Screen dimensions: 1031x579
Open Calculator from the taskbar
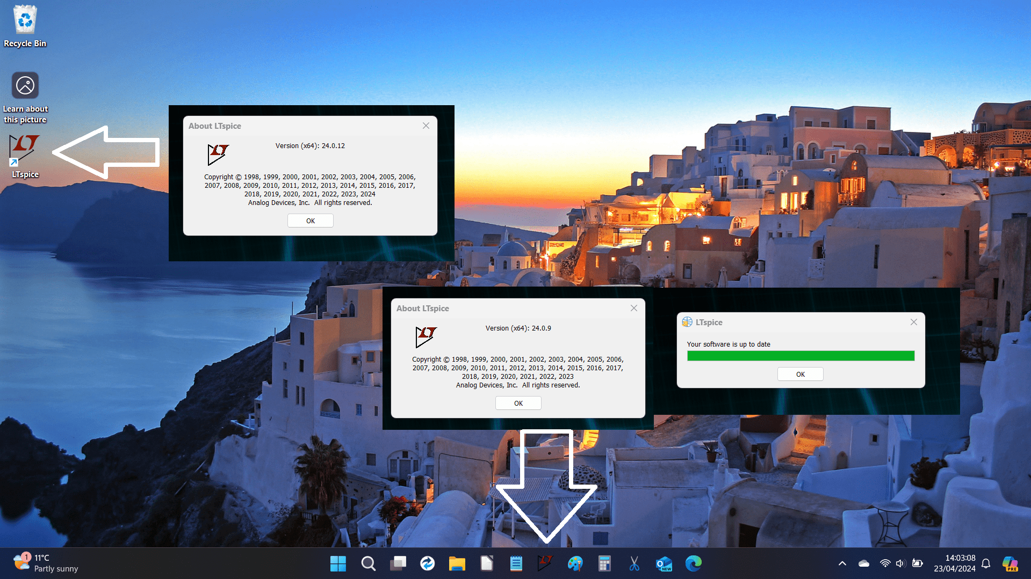tap(604, 563)
